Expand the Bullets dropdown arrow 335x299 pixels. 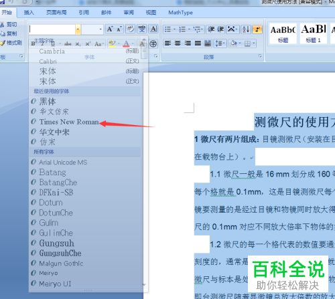[x=174, y=29]
